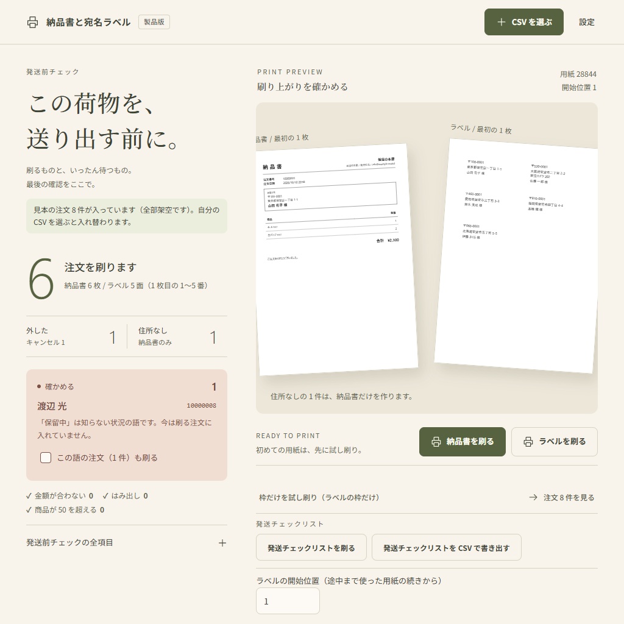Screen dimensions: 624x624
Task: Click 用紙 28844 text
Action: (578, 74)
